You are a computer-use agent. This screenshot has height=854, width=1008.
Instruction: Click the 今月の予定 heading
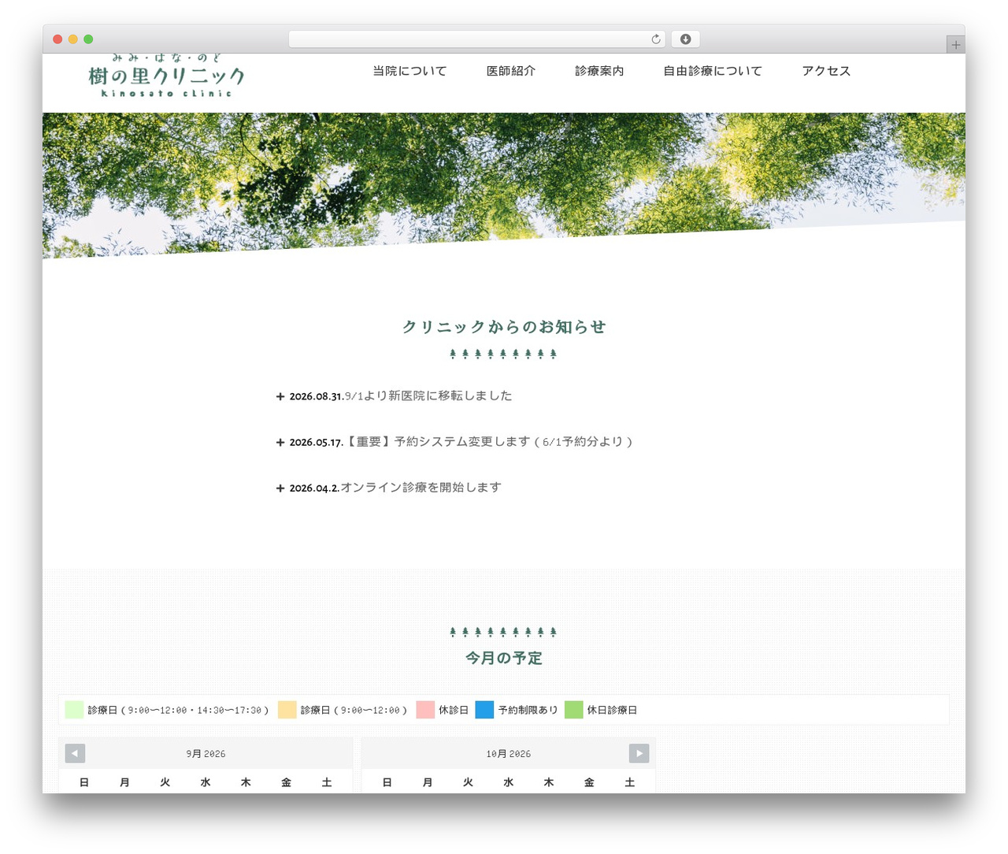[x=504, y=658]
